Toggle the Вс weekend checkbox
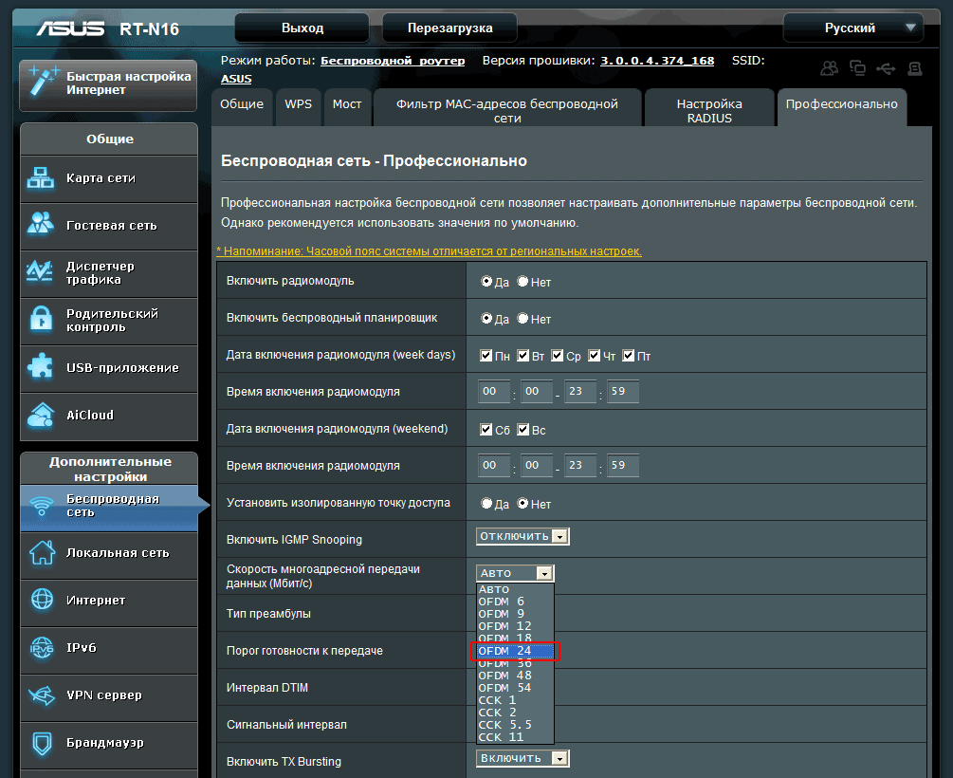 [522, 430]
